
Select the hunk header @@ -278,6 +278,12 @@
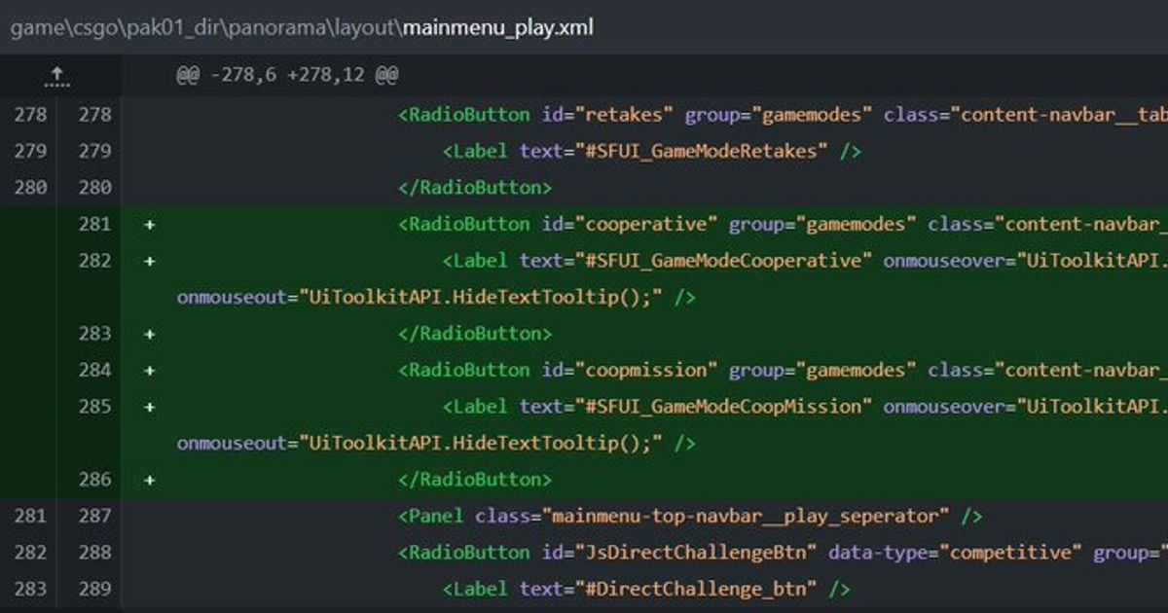pos(287,75)
